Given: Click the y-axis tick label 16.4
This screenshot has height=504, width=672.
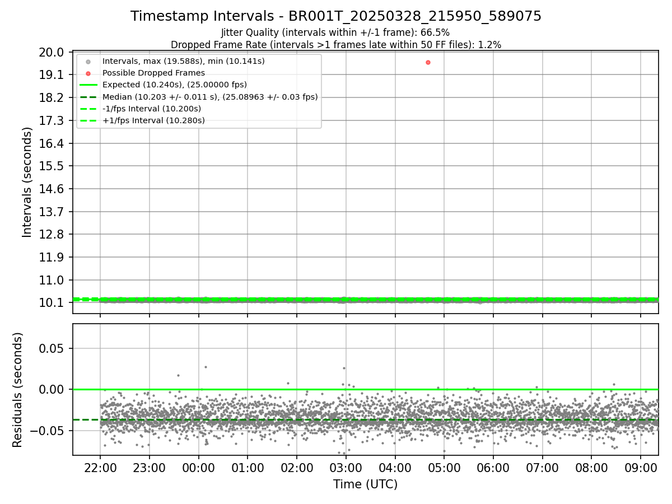Looking at the screenshot, I should (53, 143).
